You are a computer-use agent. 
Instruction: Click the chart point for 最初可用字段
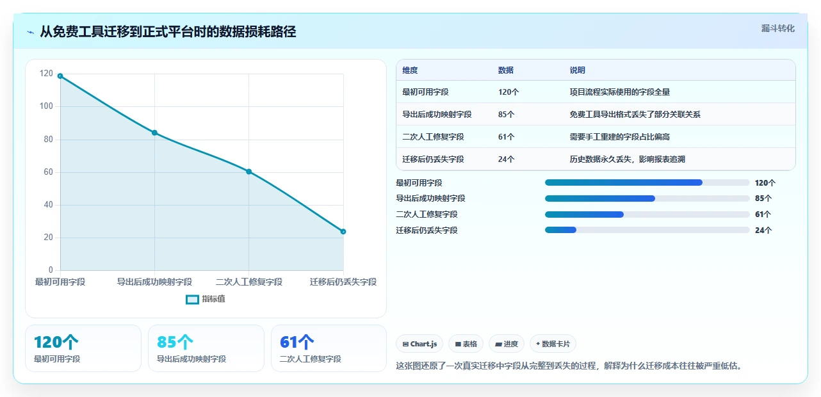60,76
